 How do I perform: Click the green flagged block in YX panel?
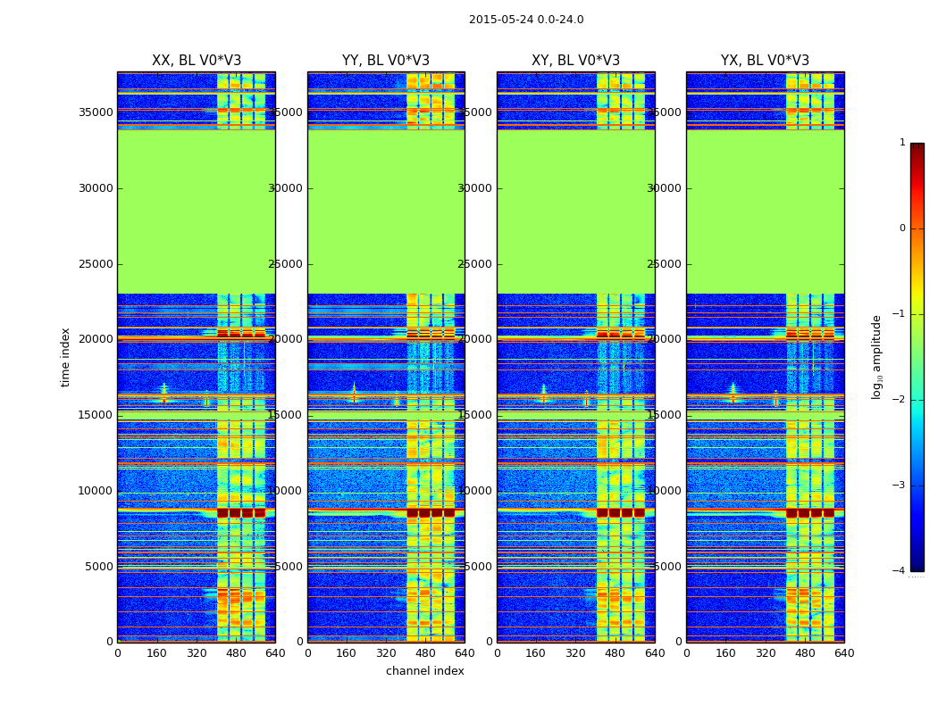[x=765, y=212]
